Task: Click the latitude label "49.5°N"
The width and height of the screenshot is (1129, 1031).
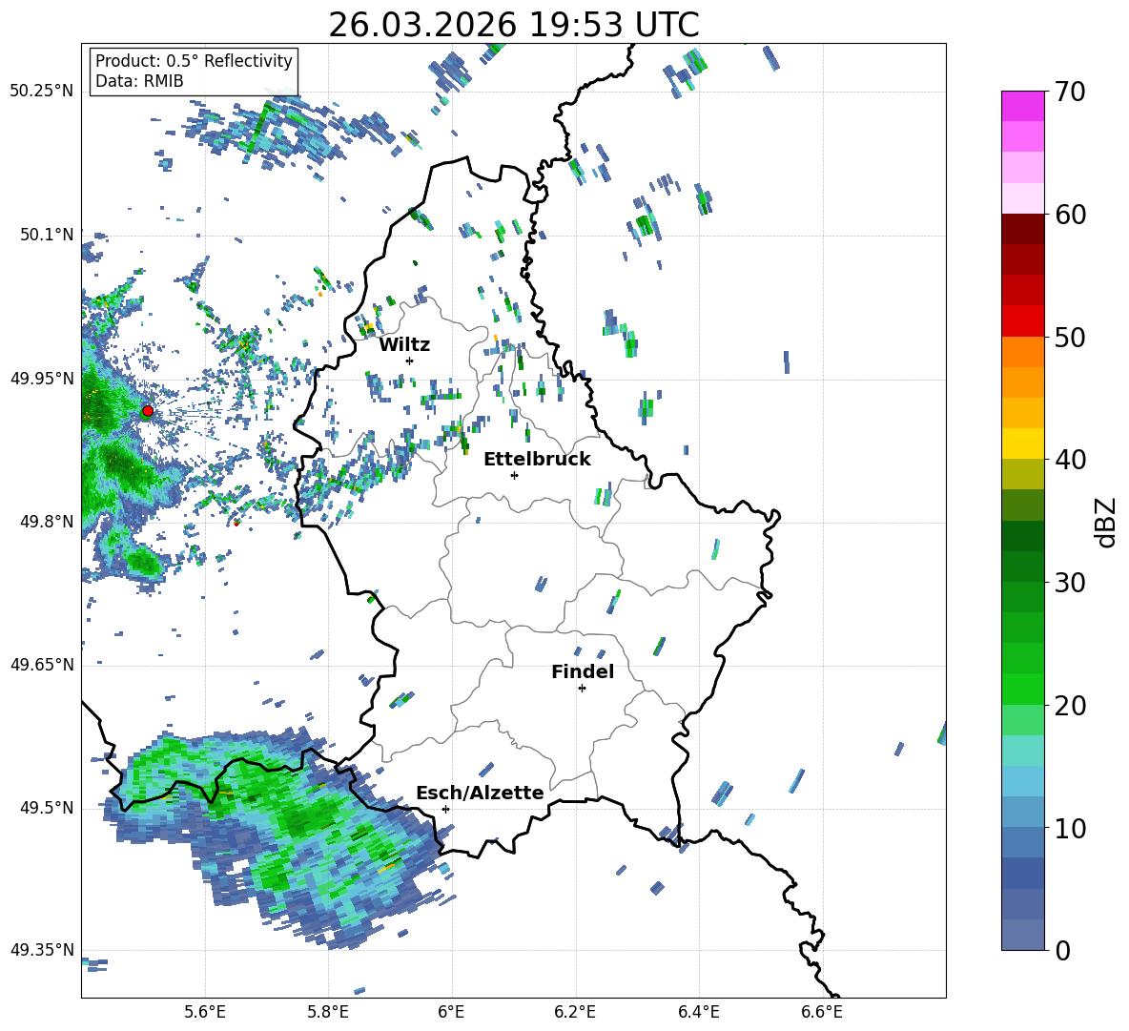Action: (48, 808)
